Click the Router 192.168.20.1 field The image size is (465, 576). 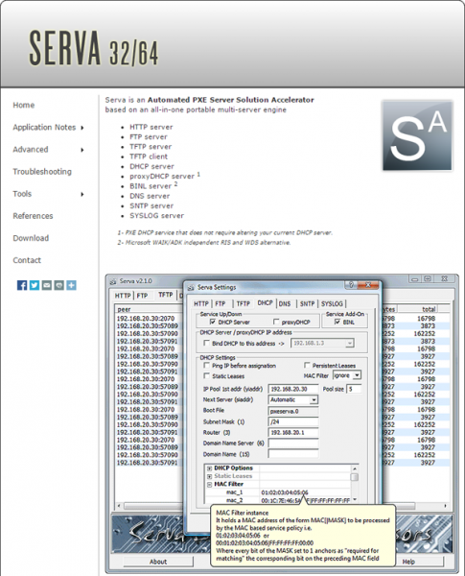pyautogui.click(x=293, y=432)
